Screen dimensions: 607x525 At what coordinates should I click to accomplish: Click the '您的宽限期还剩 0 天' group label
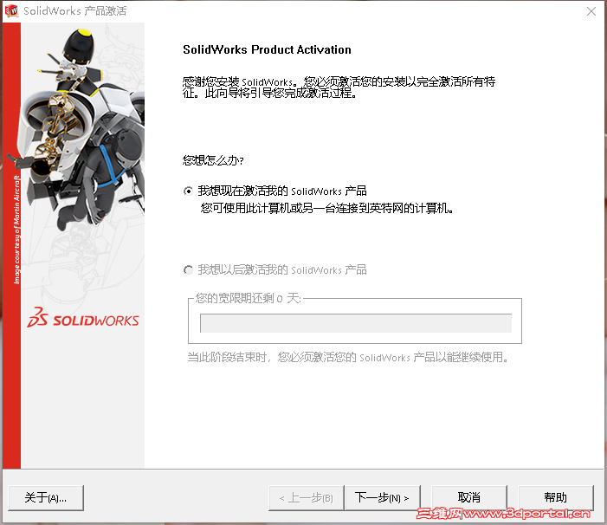coord(249,298)
